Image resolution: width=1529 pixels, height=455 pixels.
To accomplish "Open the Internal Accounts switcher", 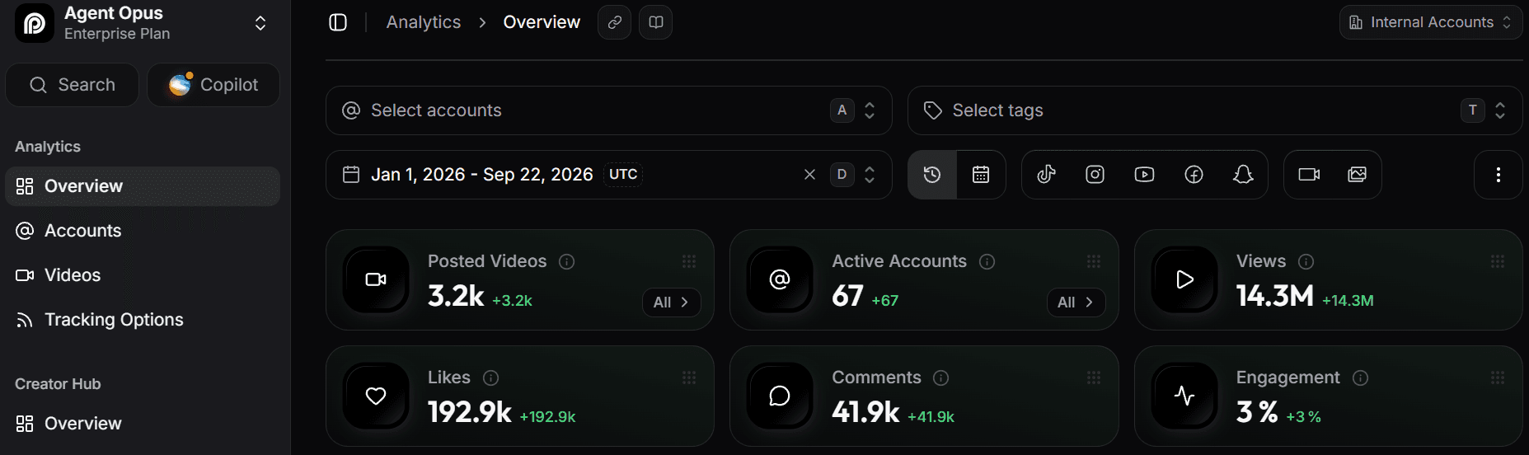I will [1430, 22].
